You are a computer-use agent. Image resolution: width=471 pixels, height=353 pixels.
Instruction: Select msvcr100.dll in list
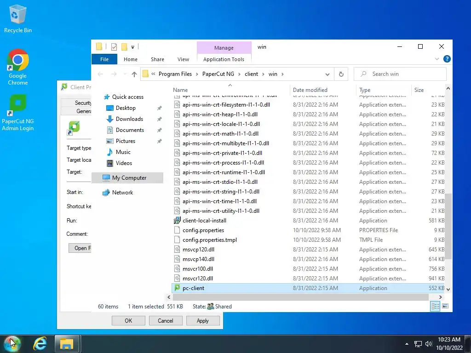[x=308, y=268]
